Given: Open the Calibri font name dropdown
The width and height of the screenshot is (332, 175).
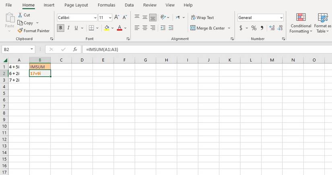Looking at the screenshot, I should tap(95, 18).
